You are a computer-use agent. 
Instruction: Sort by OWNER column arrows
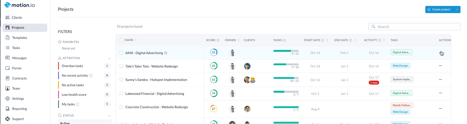pyautogui.click(x=238, y=40)
